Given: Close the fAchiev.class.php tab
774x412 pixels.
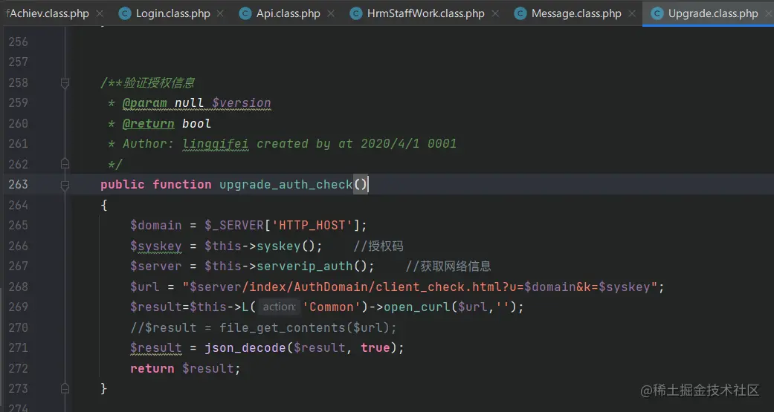Looking at the screenshot, I should (100, 13).
